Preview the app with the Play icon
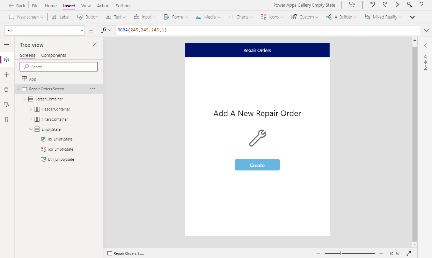 397,5
